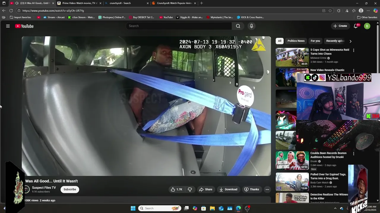Click the body-cam video player
This screenshot has height=213, width=380.
click(x=146, y=106)
